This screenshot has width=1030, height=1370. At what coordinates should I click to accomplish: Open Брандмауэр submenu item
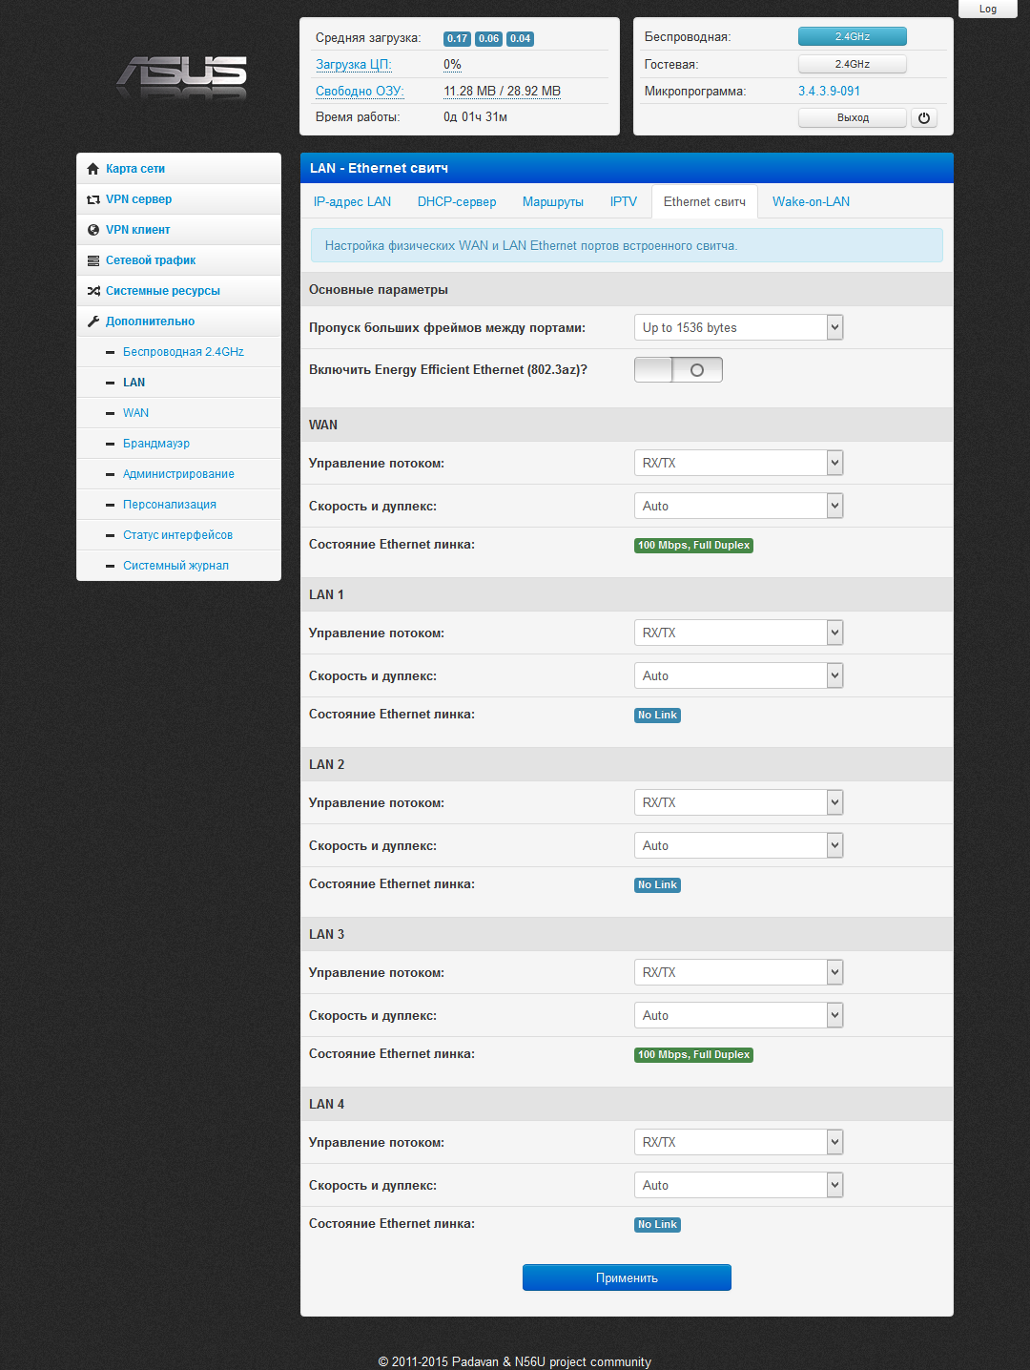click(178, 444)
